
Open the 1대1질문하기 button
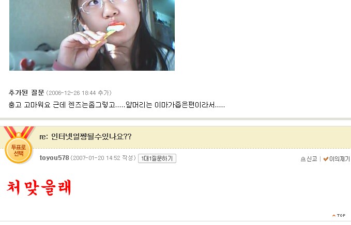coord(157,158)
